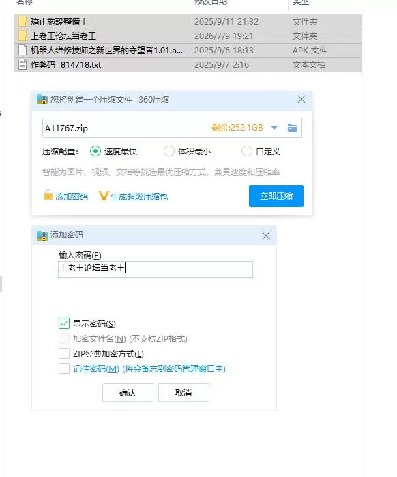Click the 360压缩 icon in 添加密码 title bar
Image resolution: width=397 pixels, height=477 pixels.
tap(42, 235)
